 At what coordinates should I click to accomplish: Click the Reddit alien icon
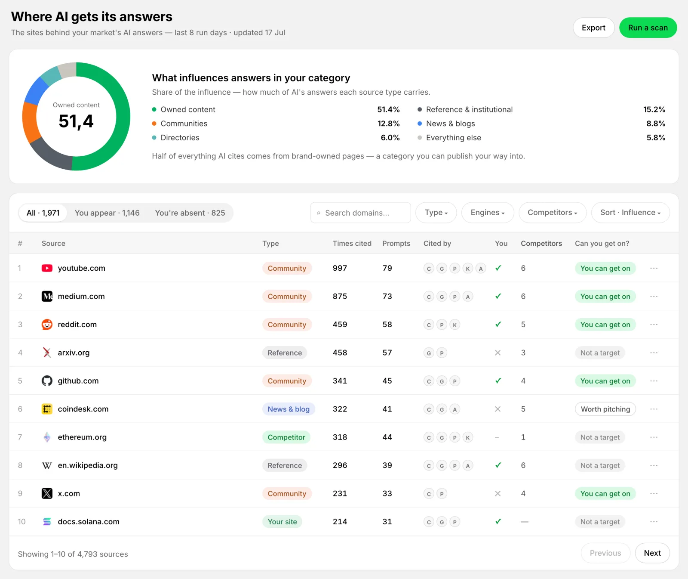pyautogui.click(x=47, y=325)
